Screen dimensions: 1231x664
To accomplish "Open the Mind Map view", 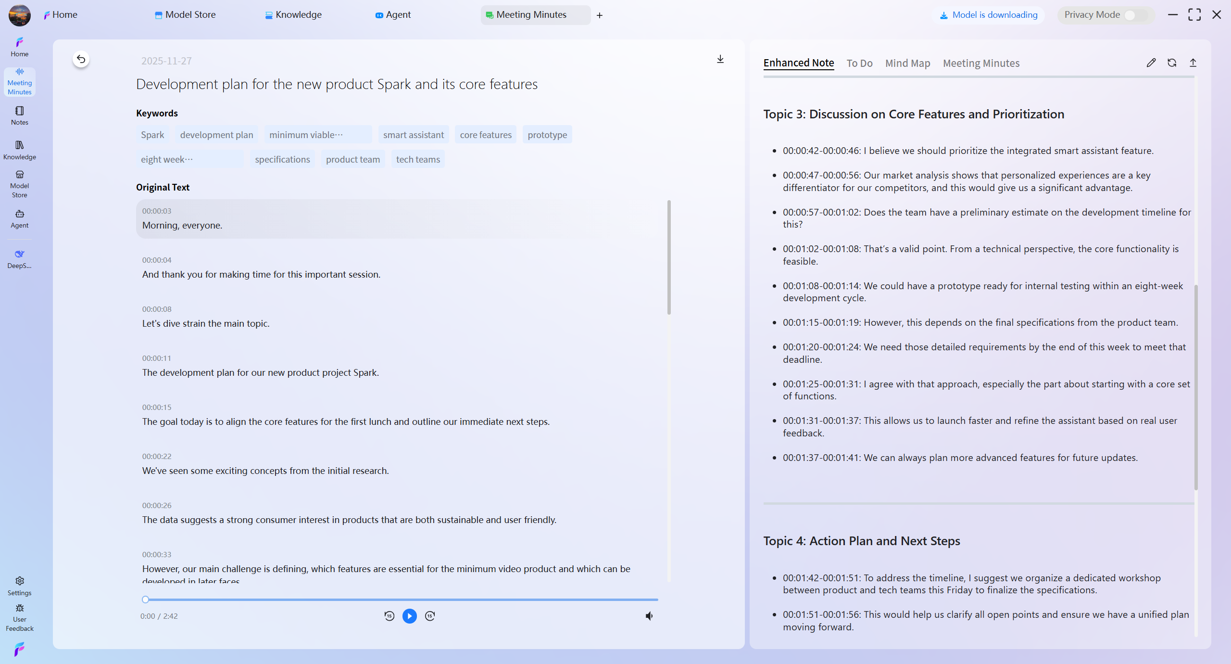I will (x=907, y=63).
